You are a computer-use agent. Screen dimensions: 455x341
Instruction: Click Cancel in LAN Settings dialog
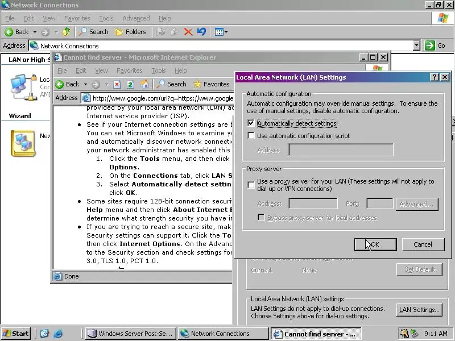[x=423, y=244]
